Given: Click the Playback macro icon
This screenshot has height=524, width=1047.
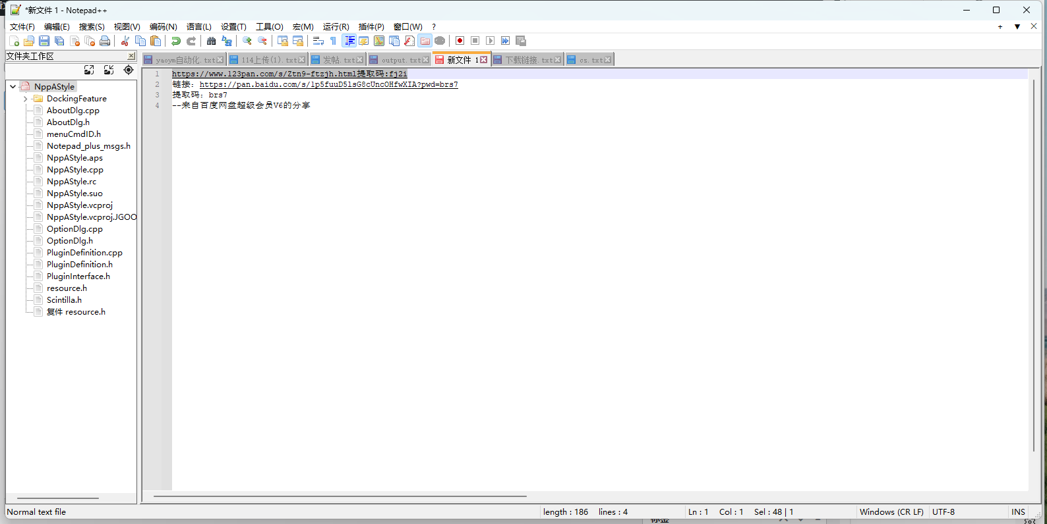Looking at the screenshot, I should pos(490,41).
